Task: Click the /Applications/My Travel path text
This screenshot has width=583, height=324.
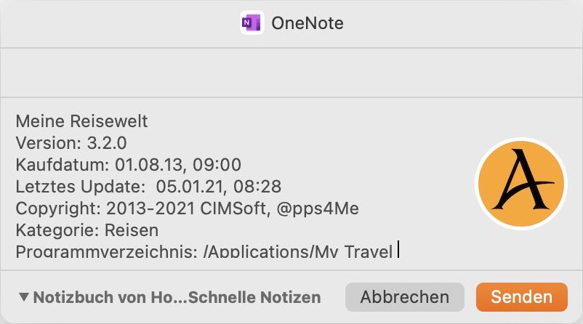Action: tap(298, 251)
